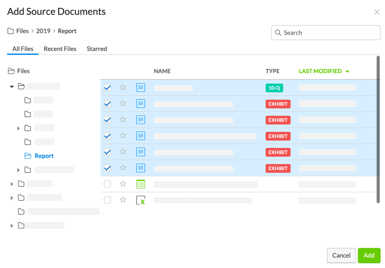The height and width of the screenshot is (268, 385).
Task: Uncheck the fourth EXHIBIT row checkbox
Action: tap(108, 152)
